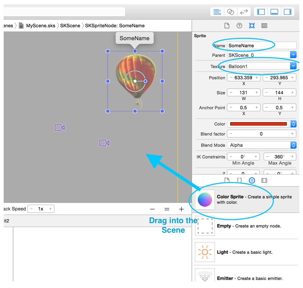Zoom out the scene with minus button
The image size is (303, 288).
152,209
